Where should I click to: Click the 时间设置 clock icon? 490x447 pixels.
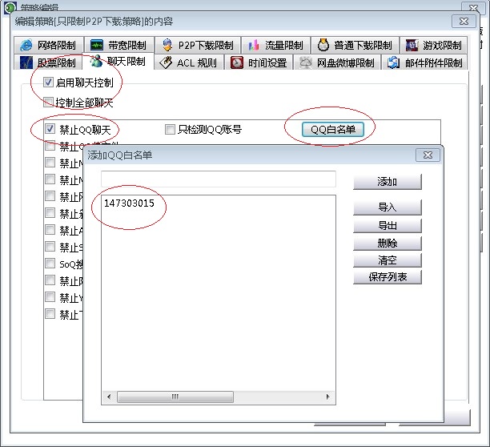(x=236, y=62)
